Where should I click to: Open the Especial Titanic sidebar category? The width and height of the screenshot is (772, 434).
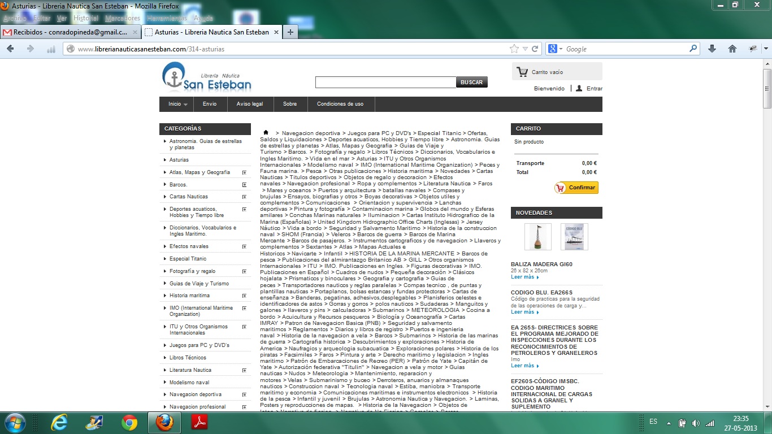coord(188,259)
